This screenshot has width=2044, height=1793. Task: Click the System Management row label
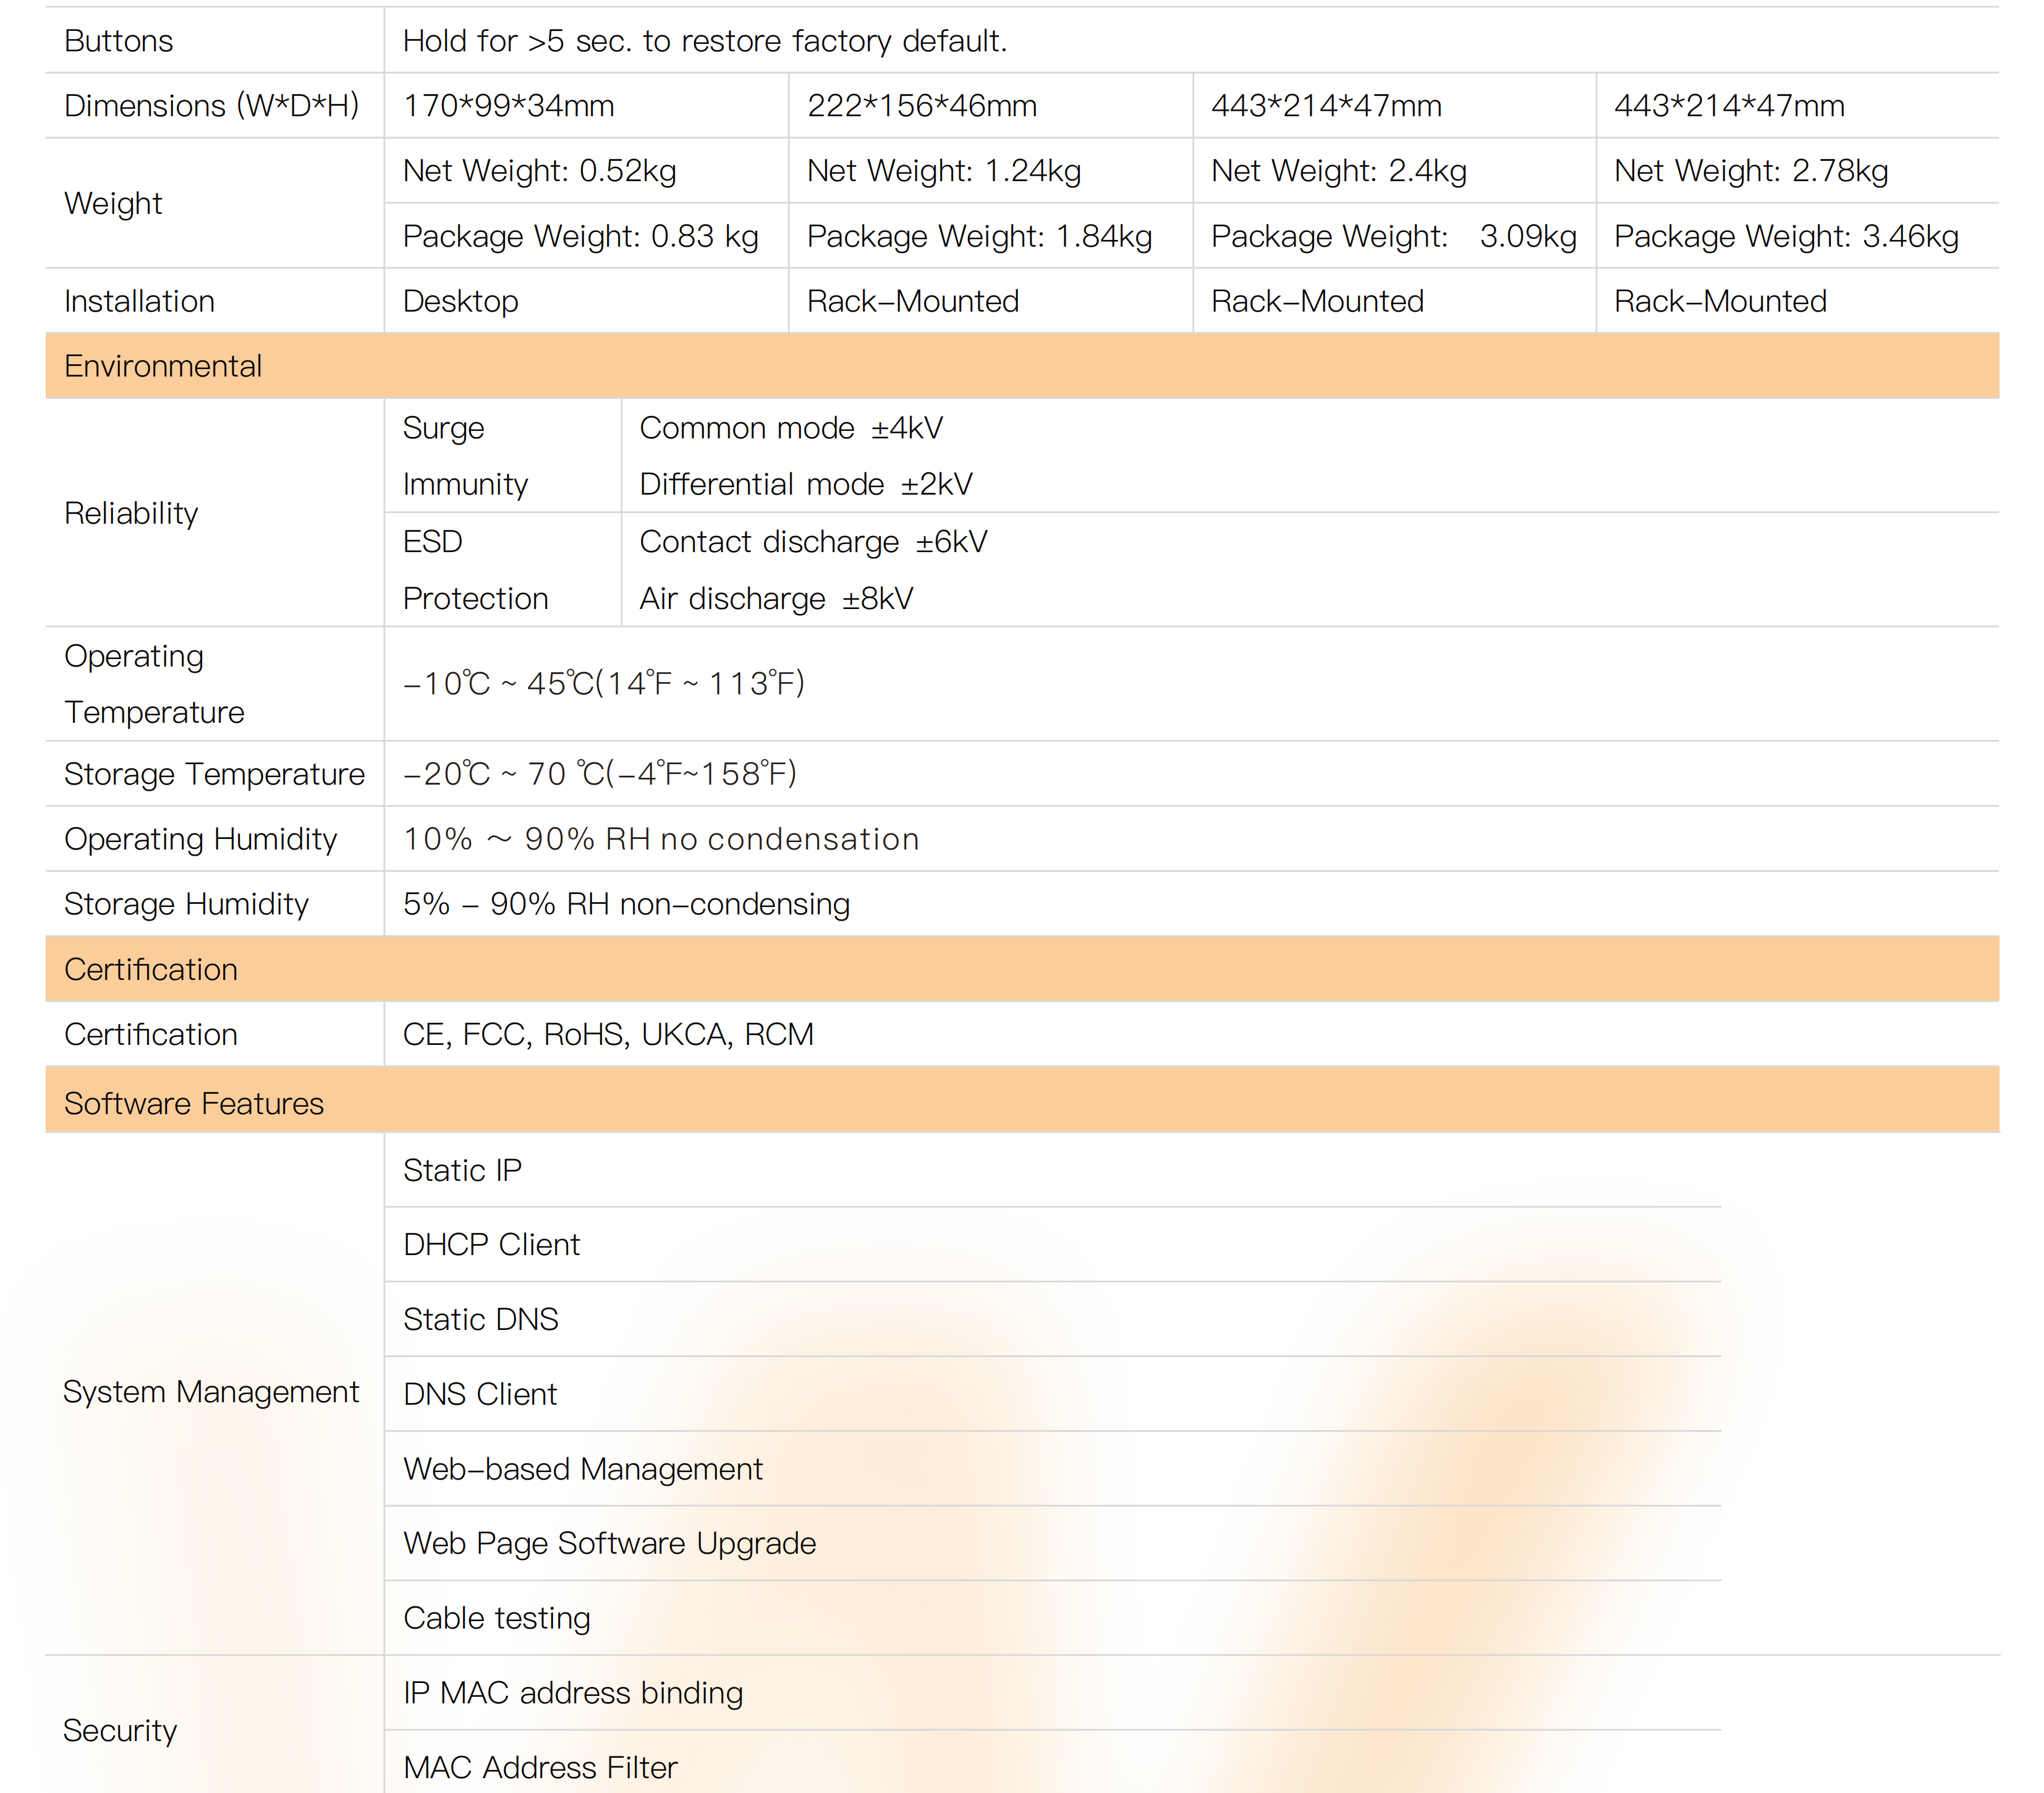[x=211, y=1392]
